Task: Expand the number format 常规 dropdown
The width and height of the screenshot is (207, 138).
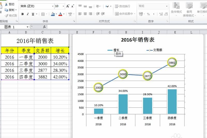Action: coord(167,6)
